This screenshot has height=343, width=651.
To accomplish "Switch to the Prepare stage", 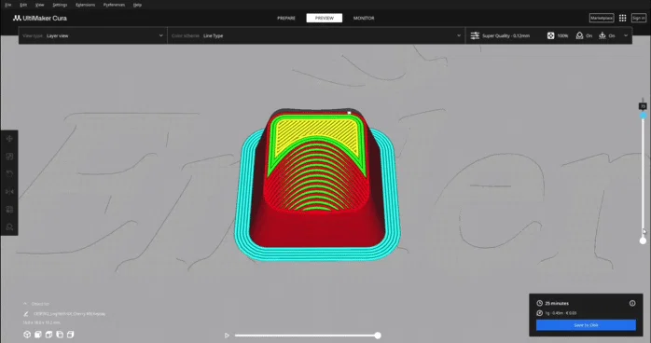I will tap(286, 19).
